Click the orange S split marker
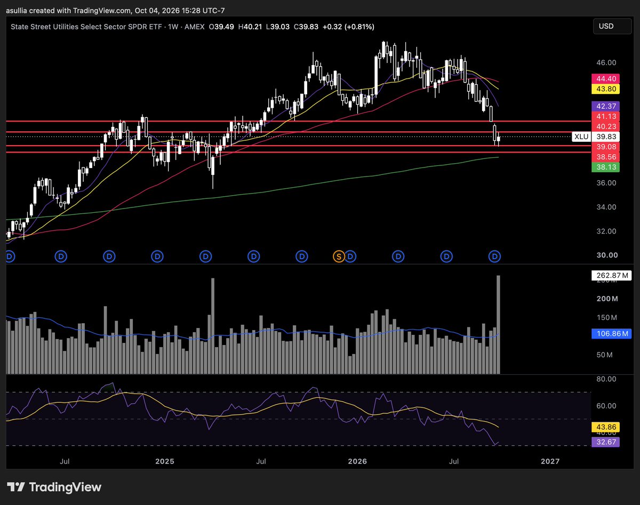This screenshot has height=505, width=640. pos(338,256)
